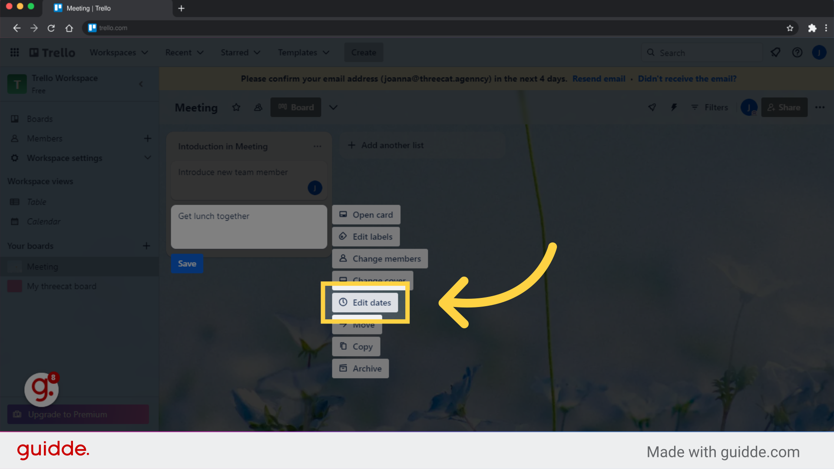This screenshot has height=469, width=834.
Task: Toggle Filters on the Meeting board
Action: click(x=709, y=107)
